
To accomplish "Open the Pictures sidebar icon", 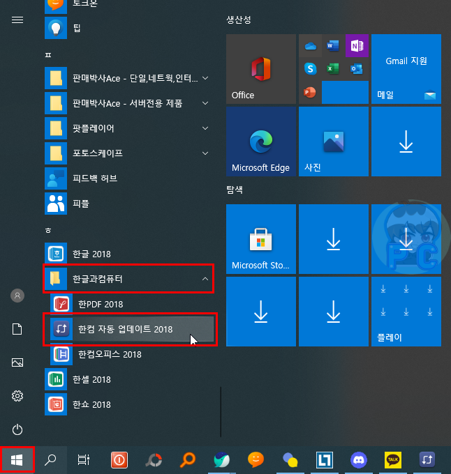I will tap(17, 362).
